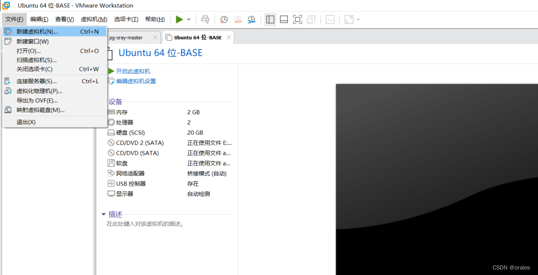This screenshot has height=275, width=538.
Task: Click the stretch guest display icon
Action: (x=349, y=19)
